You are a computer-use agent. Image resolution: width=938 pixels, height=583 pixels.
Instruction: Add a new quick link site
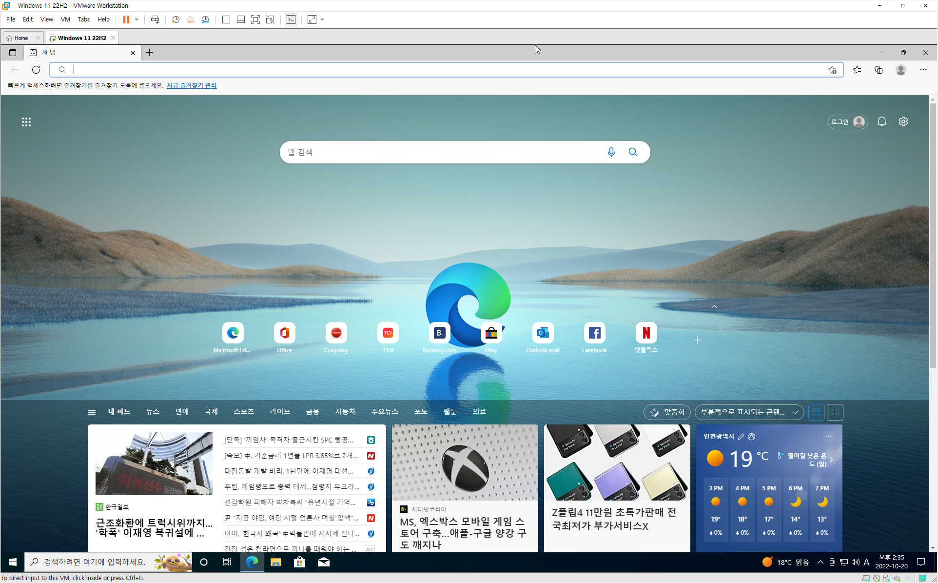point(698,340)
